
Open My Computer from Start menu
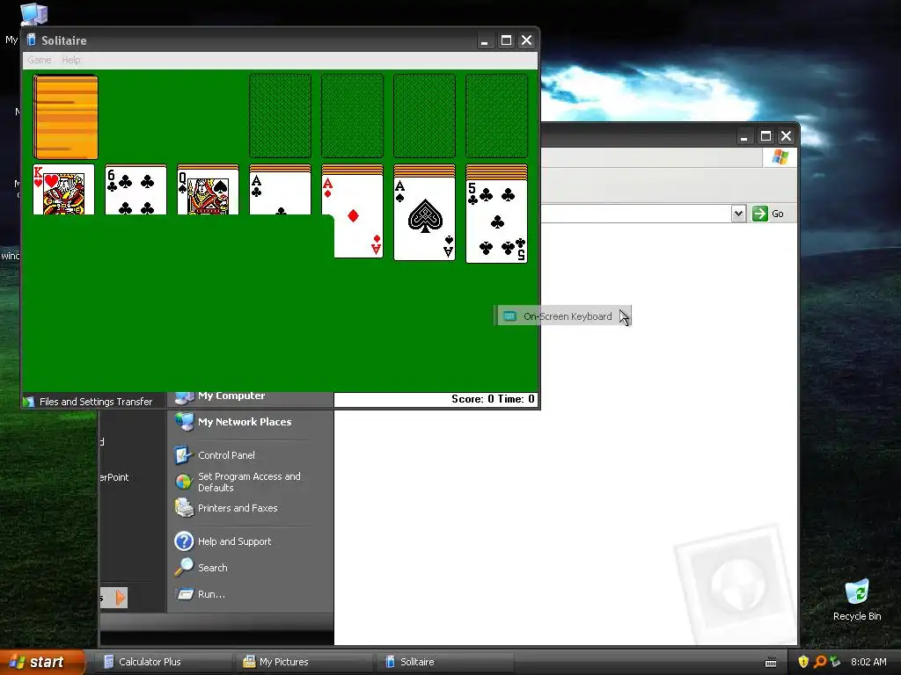(x=231, y=396)
